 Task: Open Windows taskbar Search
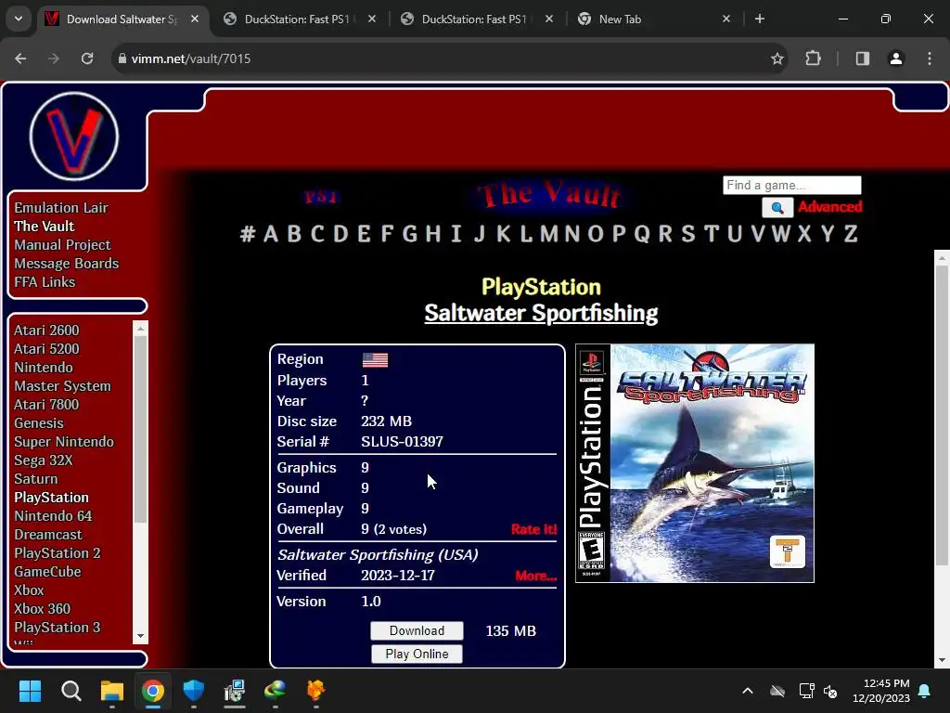[x=71, y=691]
